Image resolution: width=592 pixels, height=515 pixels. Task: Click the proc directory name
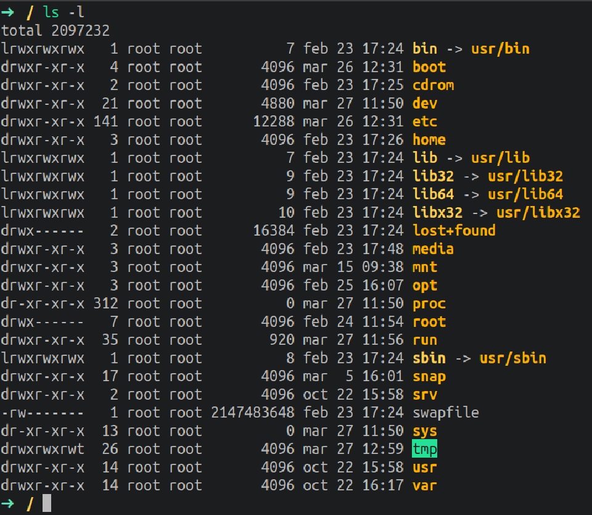[429, 303]
